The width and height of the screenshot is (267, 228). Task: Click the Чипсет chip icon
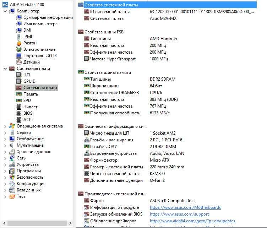(19, 107)
